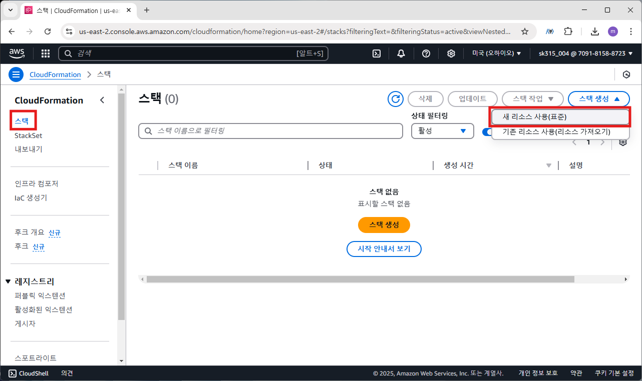Screen dimensions: 642x381
Task: Click the AWS logo home icon
Action: (x=17, y=53)
